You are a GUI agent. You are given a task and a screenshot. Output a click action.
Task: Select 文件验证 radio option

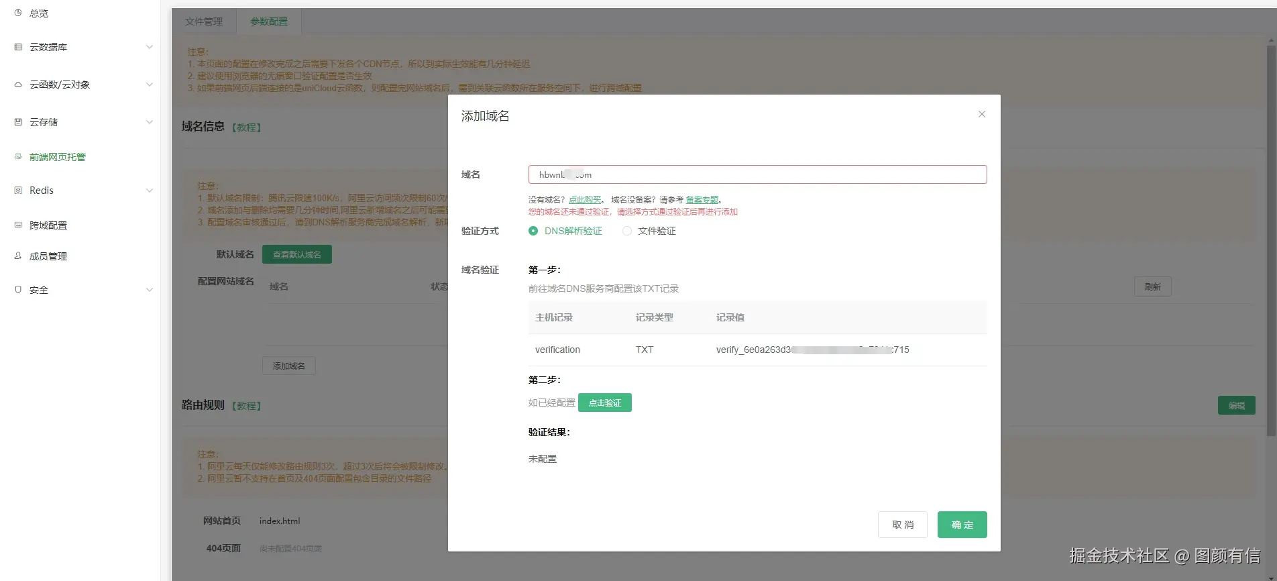627,231
